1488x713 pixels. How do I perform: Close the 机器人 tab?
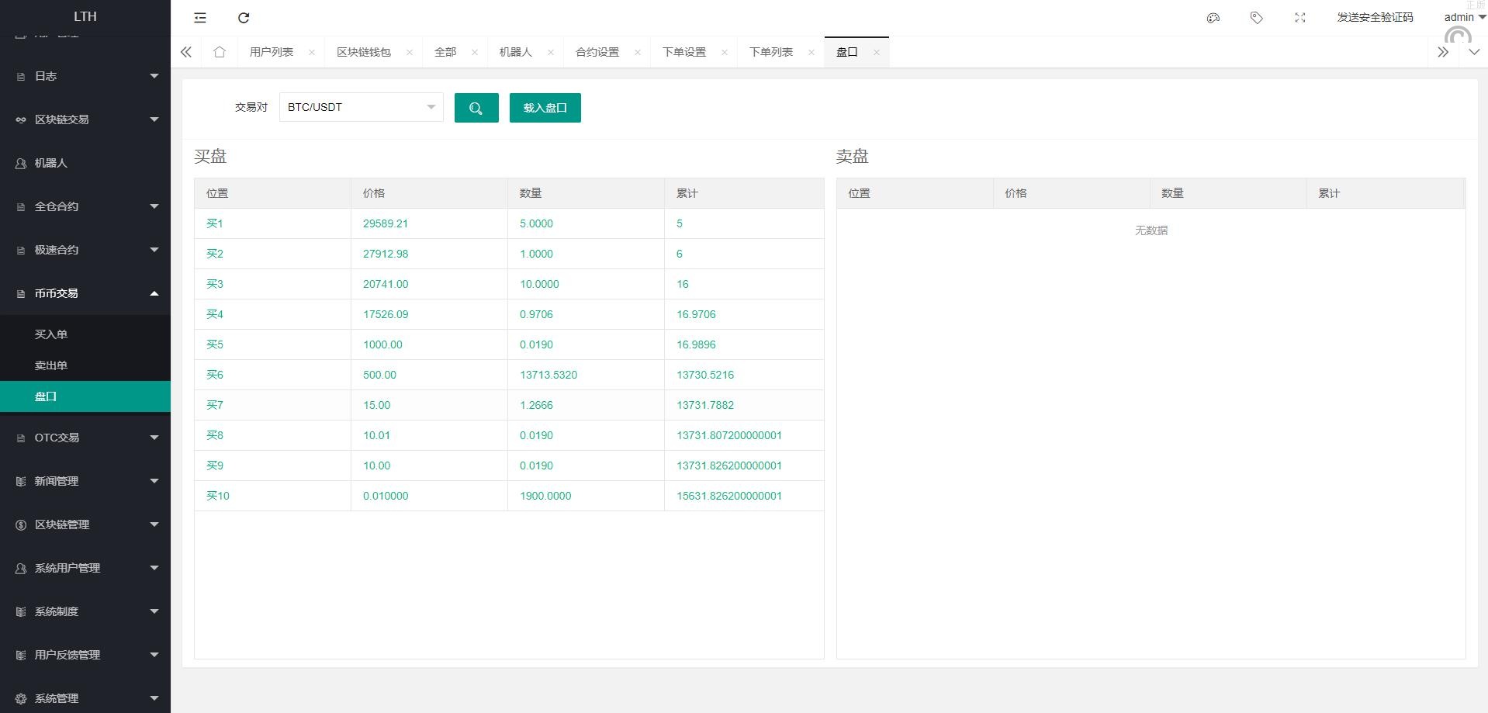pos(551,52)
